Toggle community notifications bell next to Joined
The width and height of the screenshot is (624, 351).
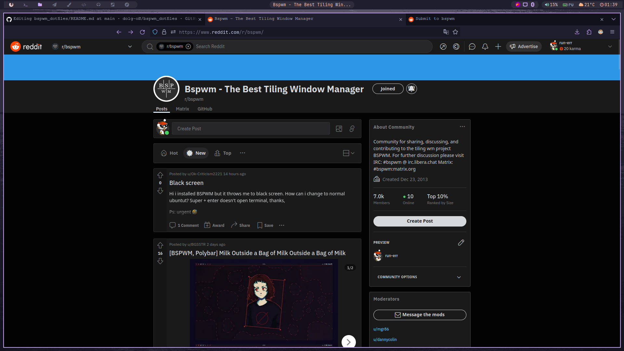pos(411,89)
